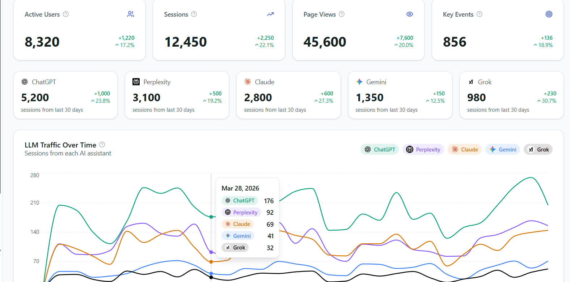Click the Gemini sparkle logo on the Gemini sessions card
The image size is (570, 282).
359,82
